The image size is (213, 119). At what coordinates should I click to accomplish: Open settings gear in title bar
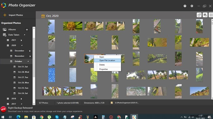coord(192,6)
